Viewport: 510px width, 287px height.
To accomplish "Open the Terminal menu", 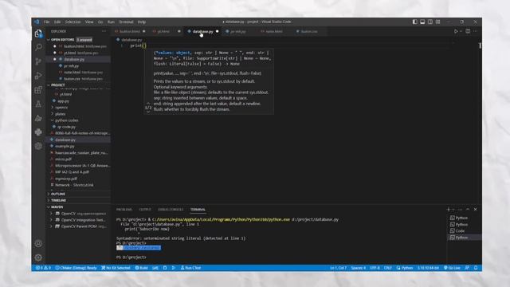I will point(126,22).
